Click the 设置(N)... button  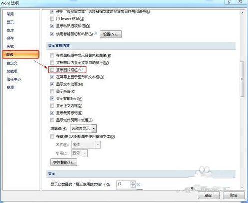pos(111,34)
